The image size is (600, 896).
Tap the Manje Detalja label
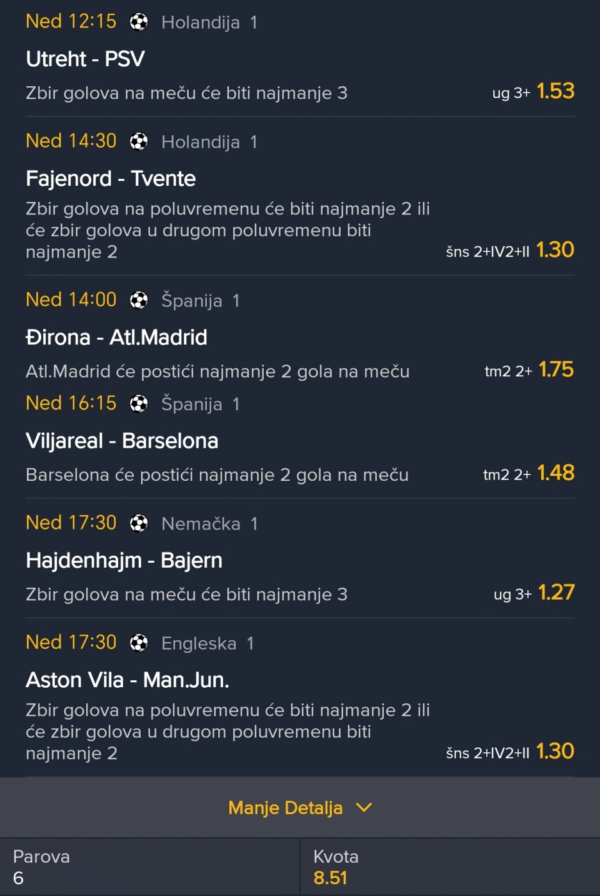285,808
